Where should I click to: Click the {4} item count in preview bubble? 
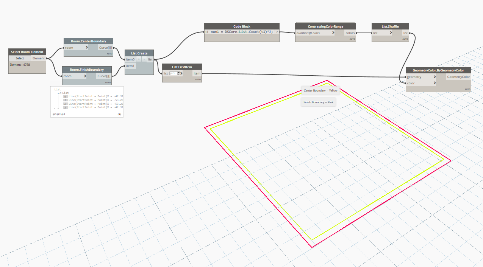coord(119,114)
